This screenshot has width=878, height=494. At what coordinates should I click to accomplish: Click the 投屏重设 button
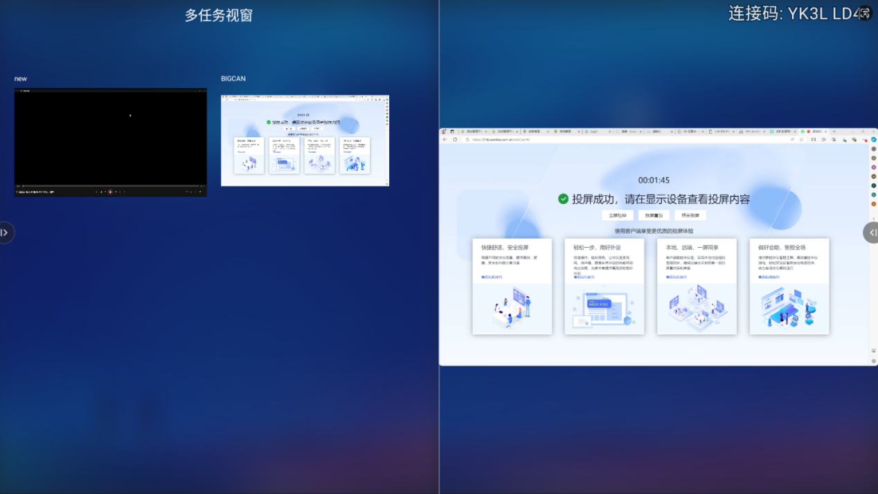point(654,215)
